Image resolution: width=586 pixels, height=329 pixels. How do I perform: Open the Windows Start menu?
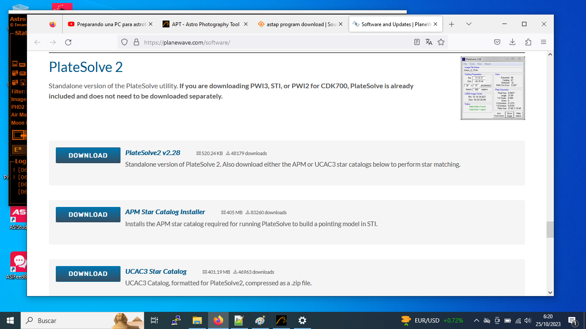(10, 320)
